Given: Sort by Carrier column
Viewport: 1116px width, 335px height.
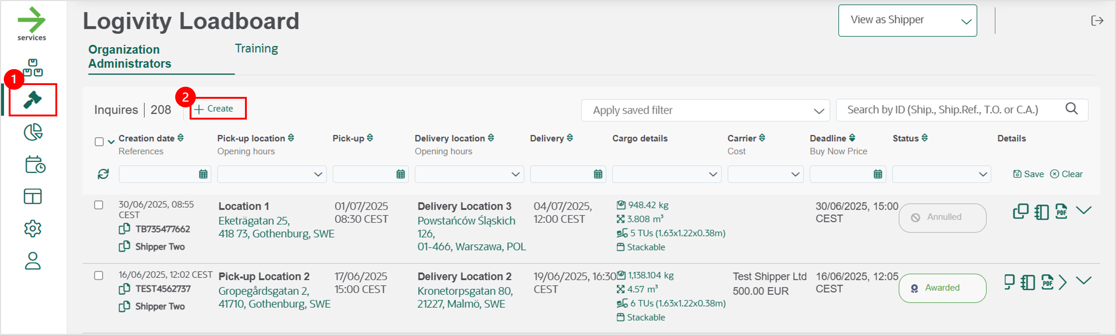Looking at the screenshot, I should (762, 138).
